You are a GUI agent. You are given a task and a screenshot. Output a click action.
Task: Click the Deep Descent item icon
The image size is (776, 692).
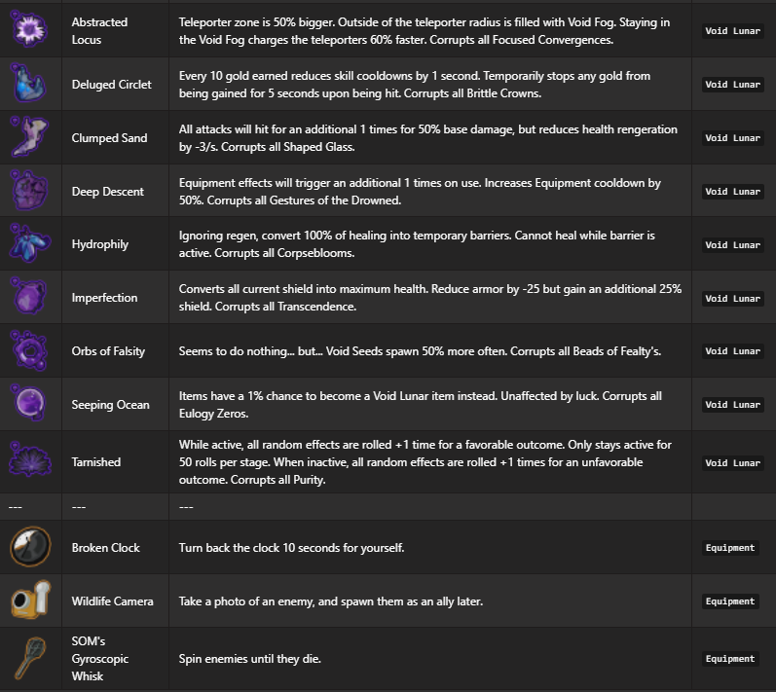click(x=27, y=191)
